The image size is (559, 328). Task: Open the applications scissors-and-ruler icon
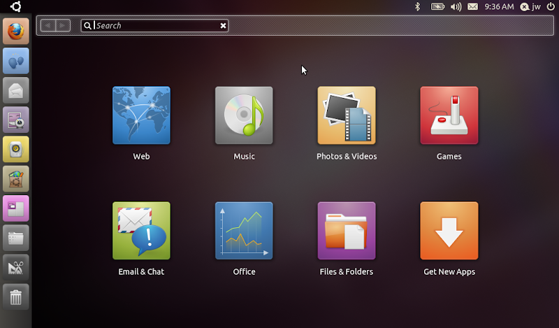click(x=16, y=267)
